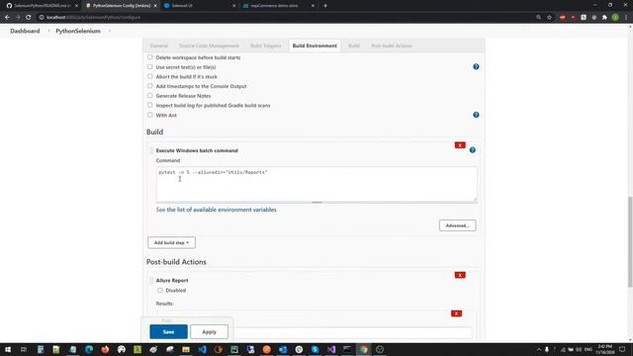Check Generate Release Notes option
This screenshot has height=356, width=633.
tap(150, 96)
